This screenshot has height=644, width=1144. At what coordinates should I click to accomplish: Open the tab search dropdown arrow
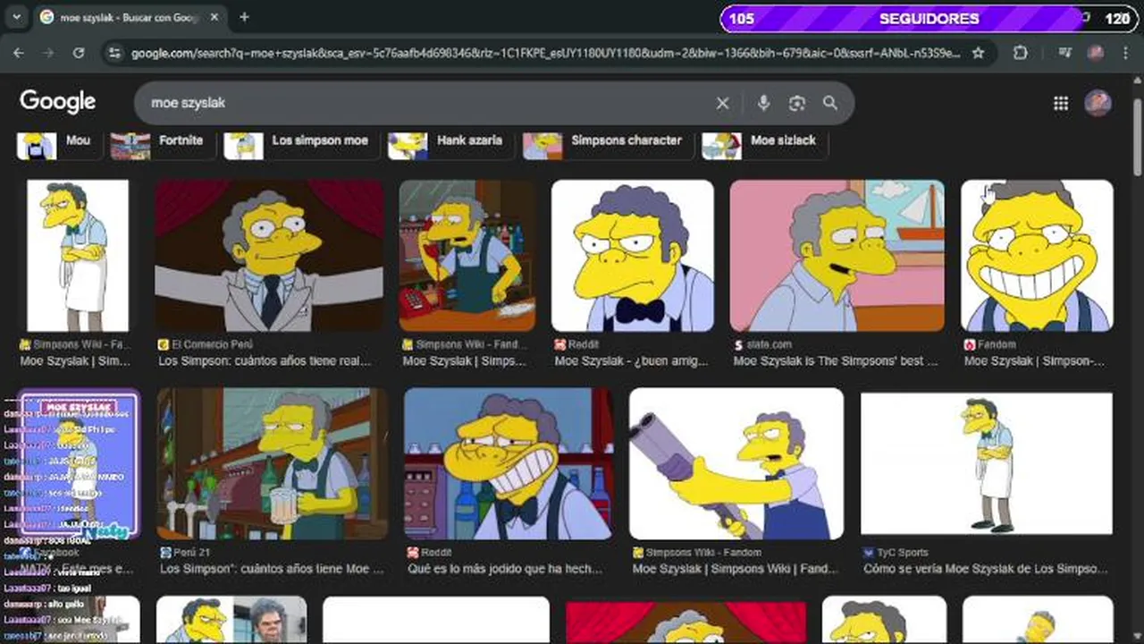pos(17,18)
